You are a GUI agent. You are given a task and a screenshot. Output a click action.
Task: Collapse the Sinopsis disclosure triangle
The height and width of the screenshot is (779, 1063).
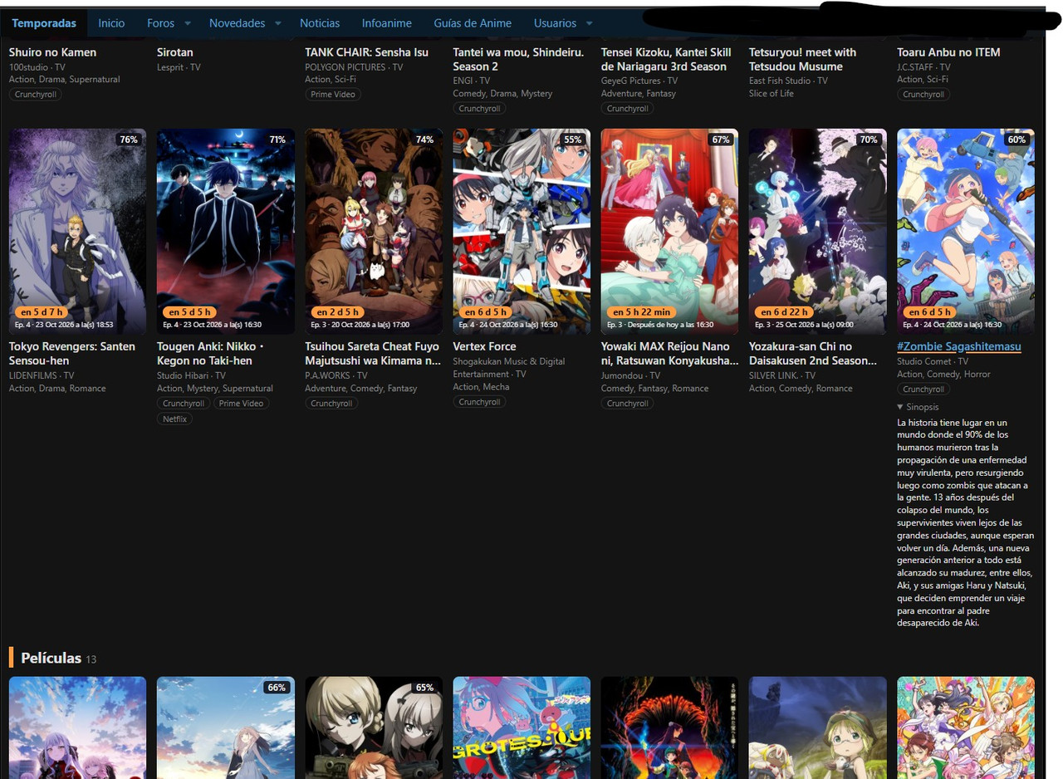(900, 407)
